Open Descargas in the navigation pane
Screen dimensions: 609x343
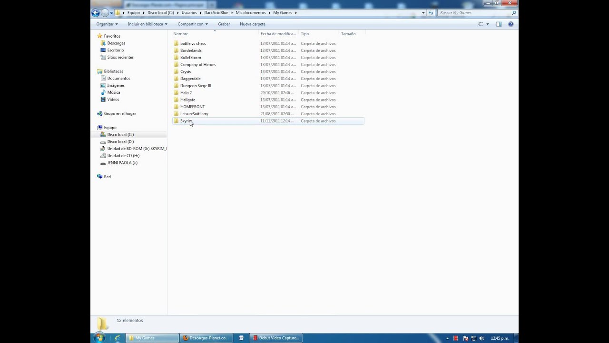pyautogui.click(x=116, y=43)
